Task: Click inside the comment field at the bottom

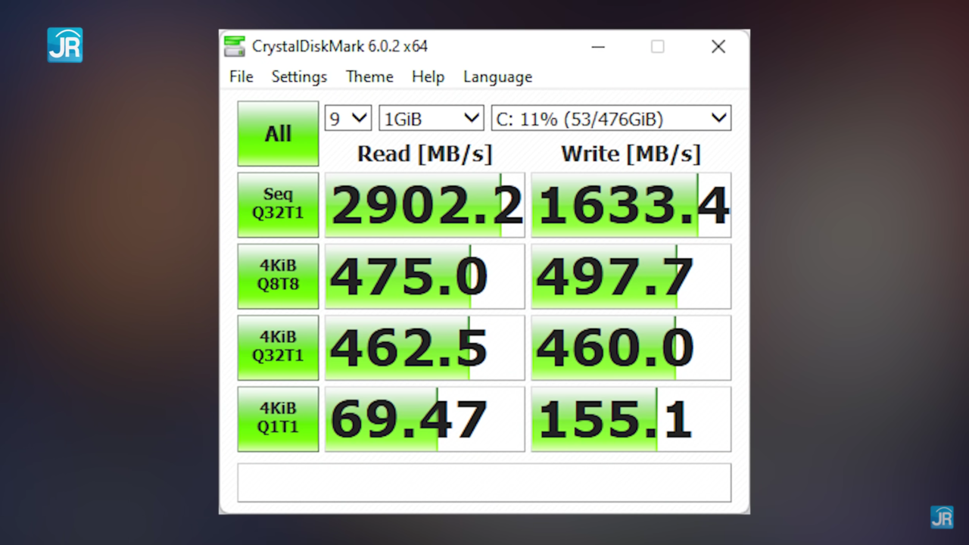Action: point(484,482)
